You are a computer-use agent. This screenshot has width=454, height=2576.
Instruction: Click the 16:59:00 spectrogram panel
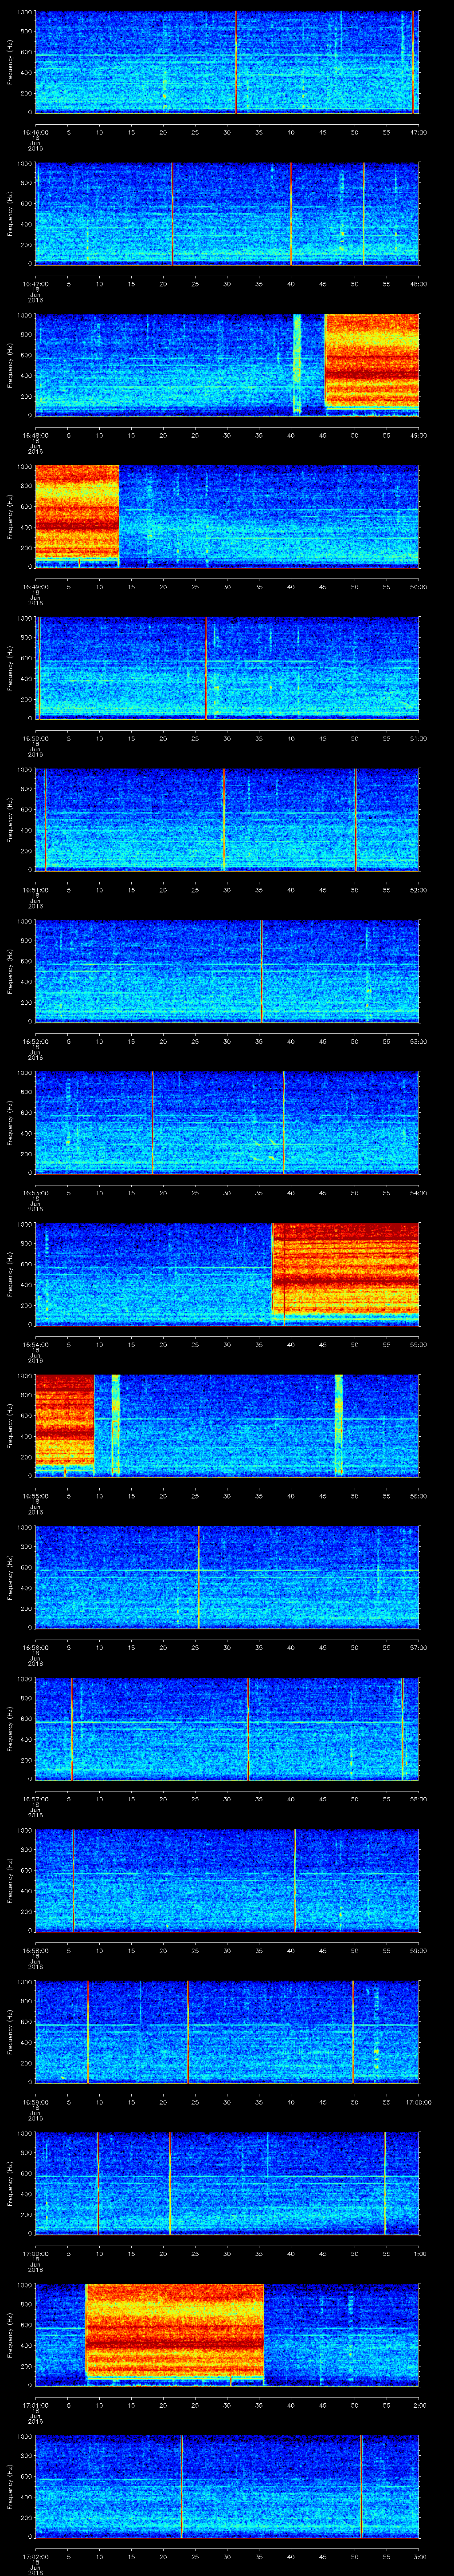point(227,2032)
